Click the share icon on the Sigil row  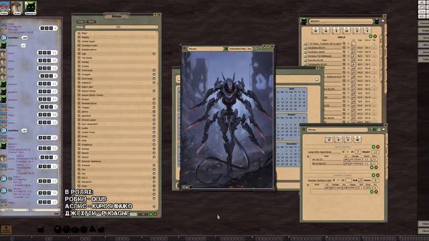click(x=154, y=54)
